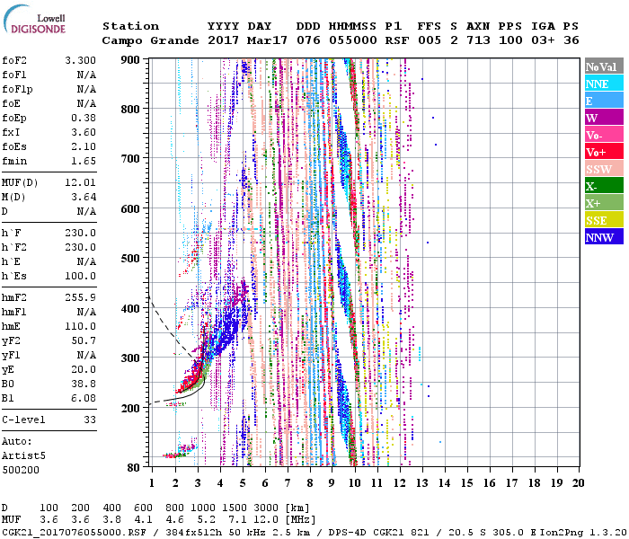This screenshot has width=629, height=539.
Task: Click the M(D) value 3.64
Action: (84, 198)
